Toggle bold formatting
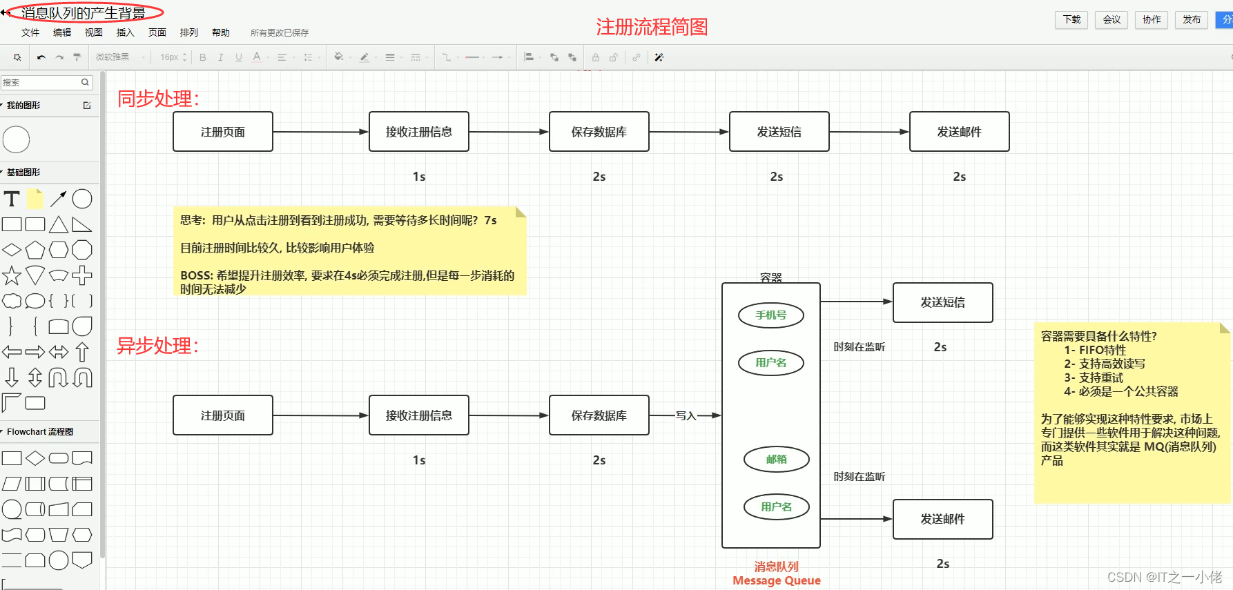 coord(203,57)
